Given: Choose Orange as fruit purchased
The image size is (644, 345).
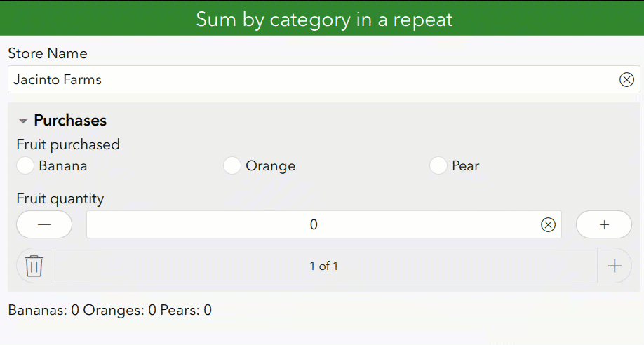Looking at the screenshot, I should [x=232, y=166].
